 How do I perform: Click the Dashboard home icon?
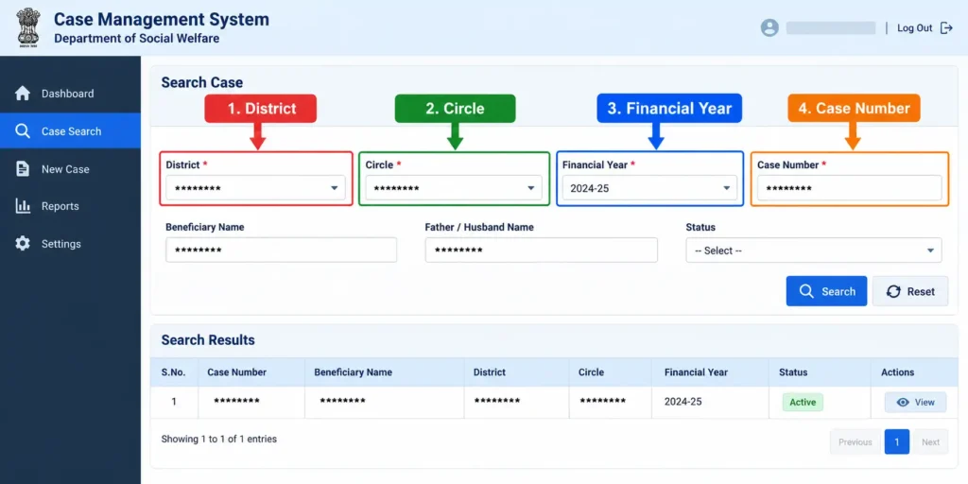click(23, 94)
